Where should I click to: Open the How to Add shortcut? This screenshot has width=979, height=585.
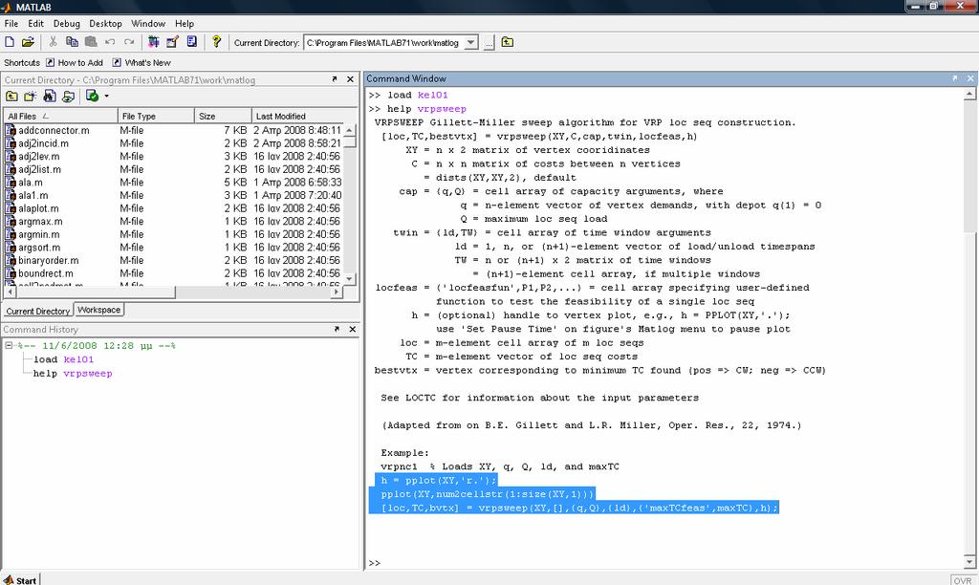(75, 62)
